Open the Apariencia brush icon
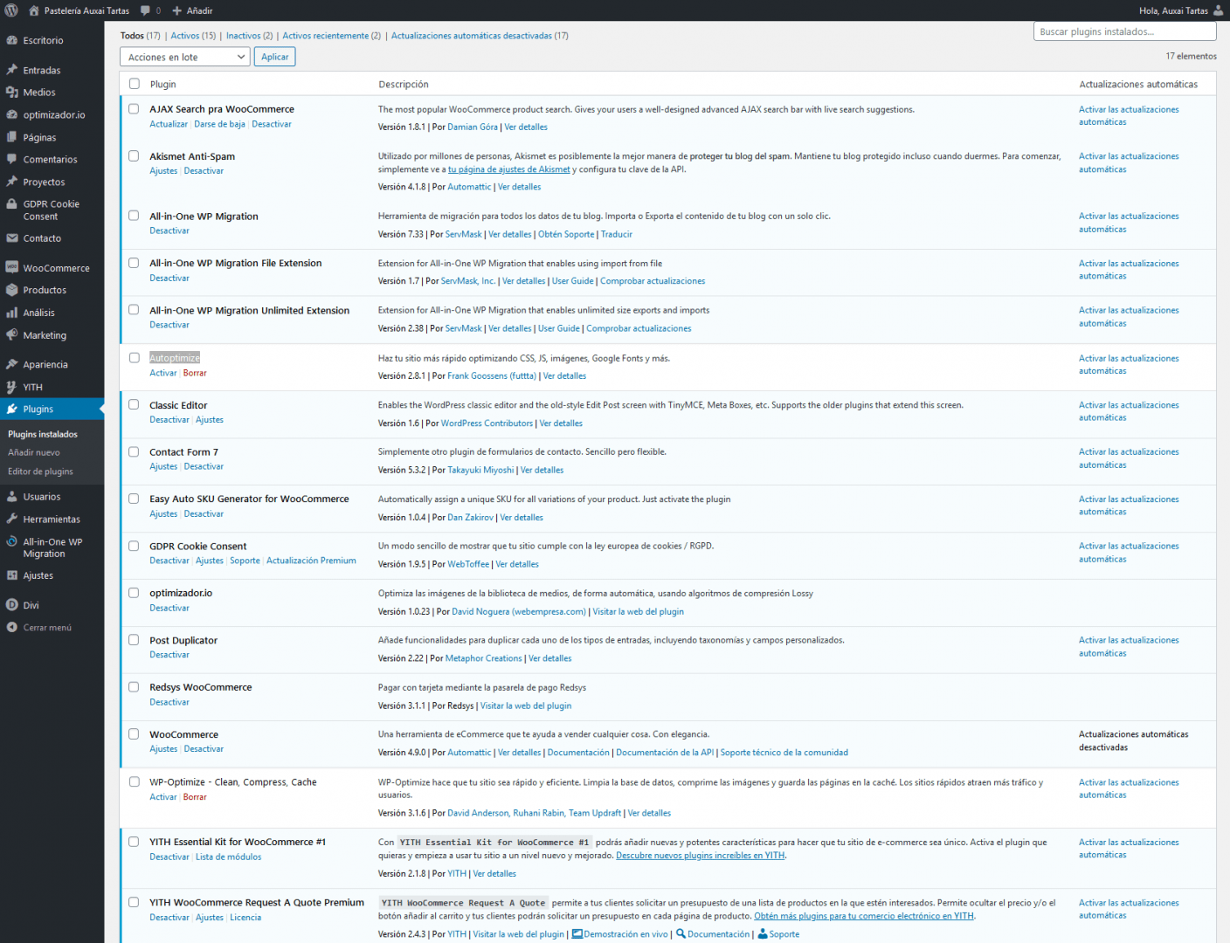Viewport: 1230px width, 943px height. click(11, 364)
